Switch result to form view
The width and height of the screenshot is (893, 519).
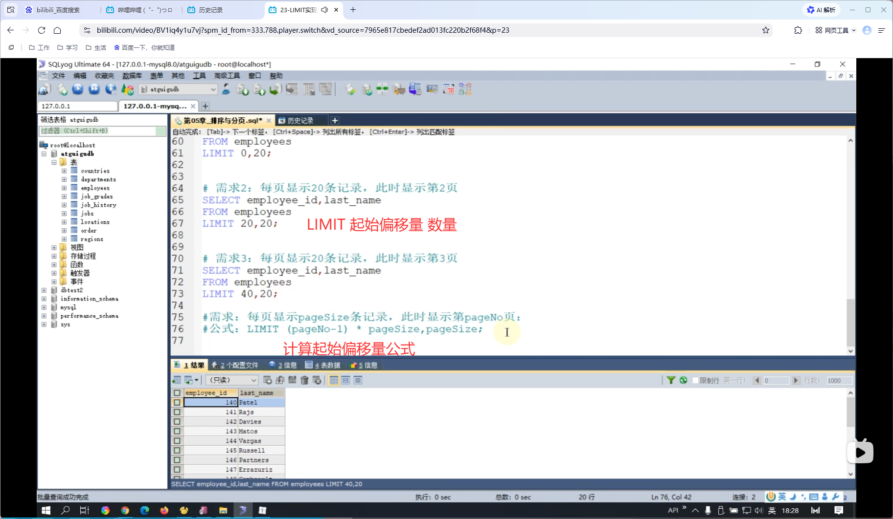coord(345,380)
